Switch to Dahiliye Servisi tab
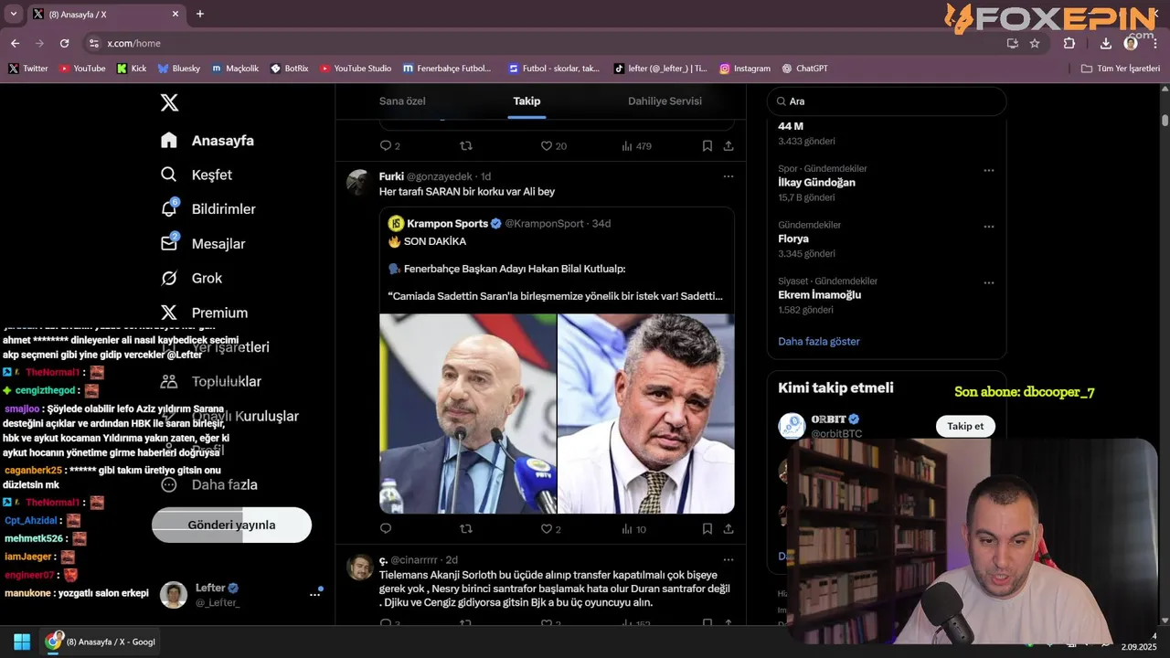The height and width of the screenshot is (658, 1170). [665, 101]
